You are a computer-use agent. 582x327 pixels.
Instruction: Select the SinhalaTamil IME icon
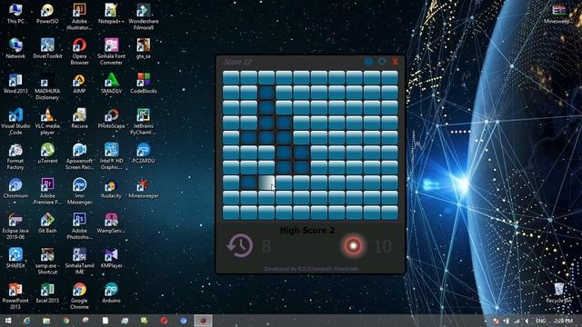pyautogui.click(x=79, y=261)
